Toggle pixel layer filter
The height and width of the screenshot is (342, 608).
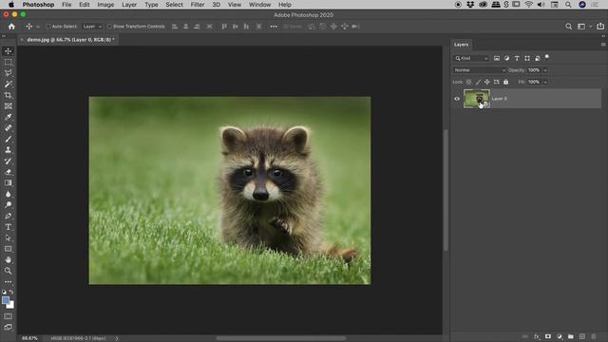pyautogui.click(x=497, y=58)
